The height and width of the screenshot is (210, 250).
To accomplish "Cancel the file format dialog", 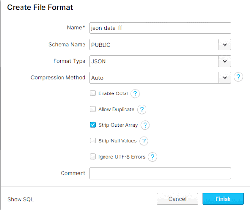I will click(177, 199).
